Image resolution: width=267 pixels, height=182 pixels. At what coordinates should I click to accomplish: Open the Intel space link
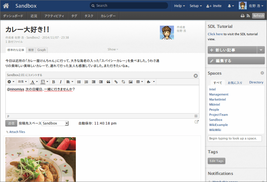click(x=212, y=89)
